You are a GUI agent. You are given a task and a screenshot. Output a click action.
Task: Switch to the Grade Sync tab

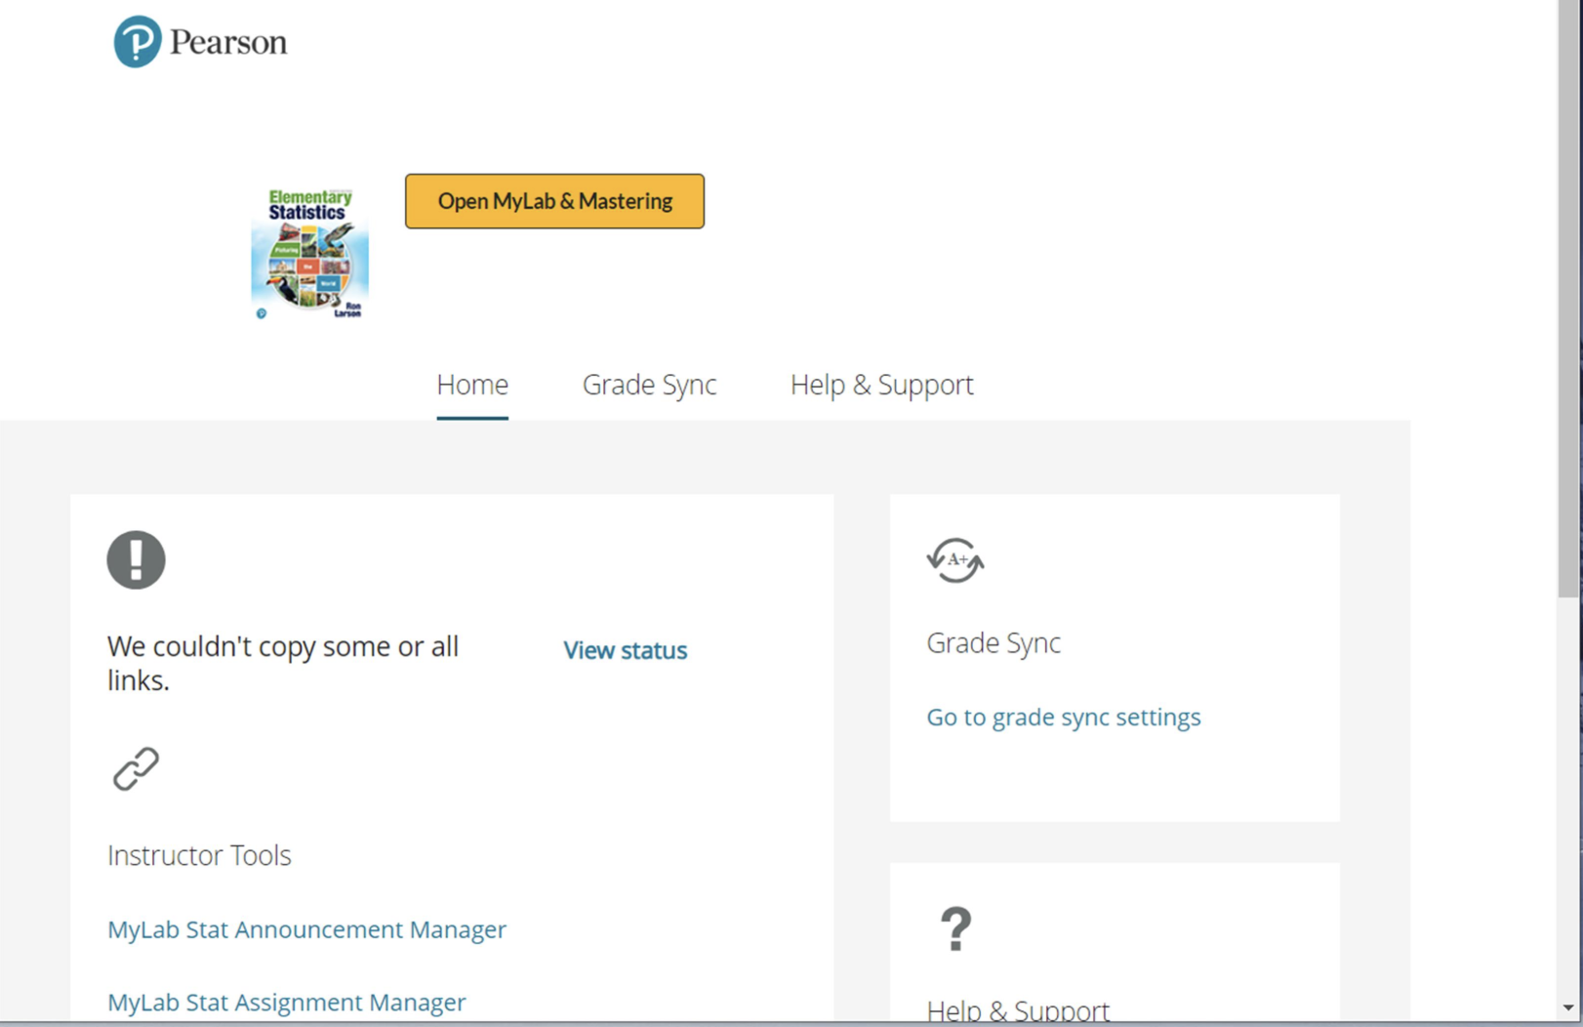click(649, 385)
